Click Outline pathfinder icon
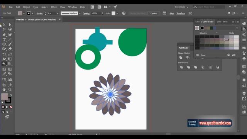The height and width of the screenshot is (139, 247). (210, 67)
